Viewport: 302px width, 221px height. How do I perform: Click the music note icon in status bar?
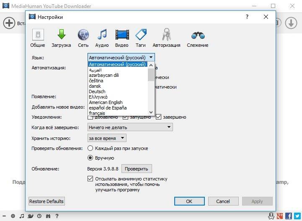22,216
